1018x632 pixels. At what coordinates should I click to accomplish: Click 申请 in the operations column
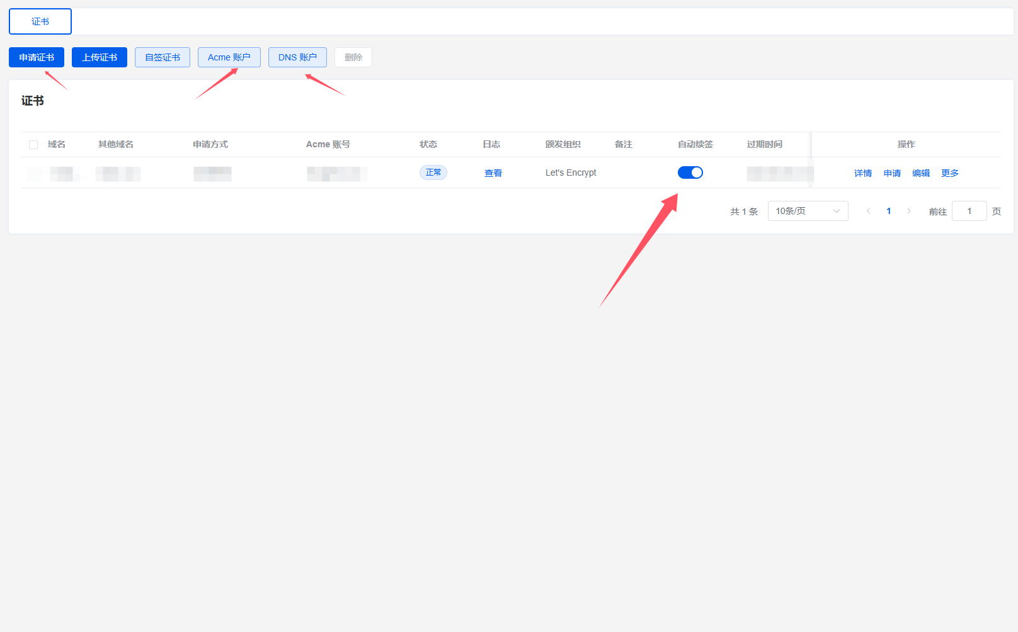click(x=892, y=173)
